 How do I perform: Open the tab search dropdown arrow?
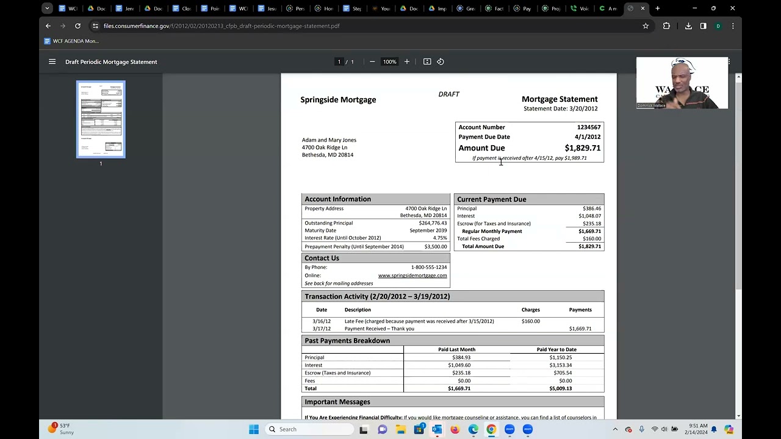(x=47, y=9)
